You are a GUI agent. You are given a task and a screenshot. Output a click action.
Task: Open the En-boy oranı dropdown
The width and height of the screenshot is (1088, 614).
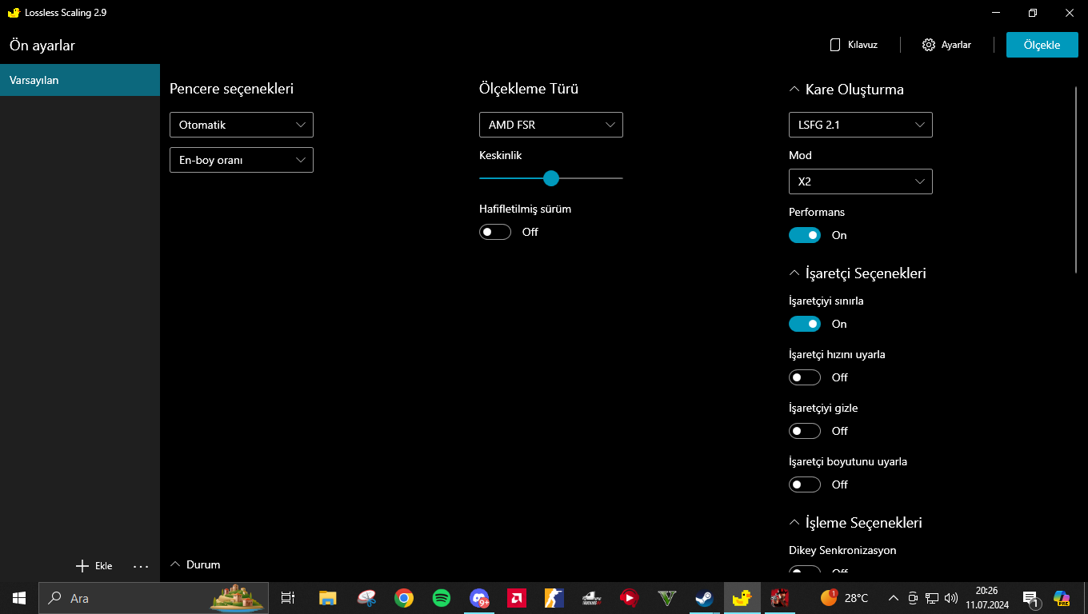tap(242, 160)
